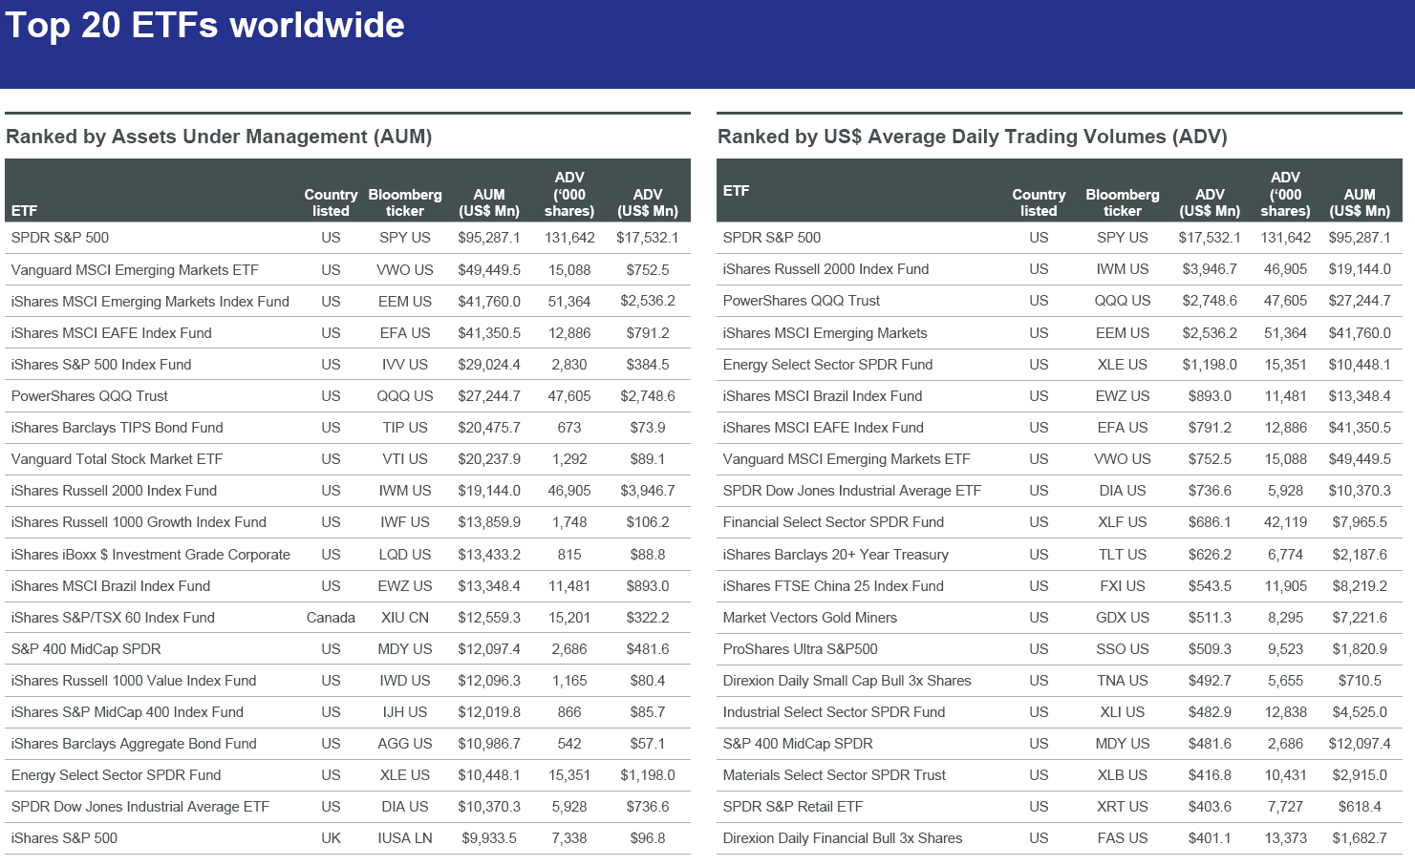Click ticker 'XLI US'
Image resolution: width=1415 pixels, height=866 pixels.
tap(1123, 712)
